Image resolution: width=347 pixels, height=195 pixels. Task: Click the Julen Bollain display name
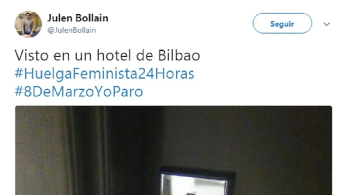(77, 18)
